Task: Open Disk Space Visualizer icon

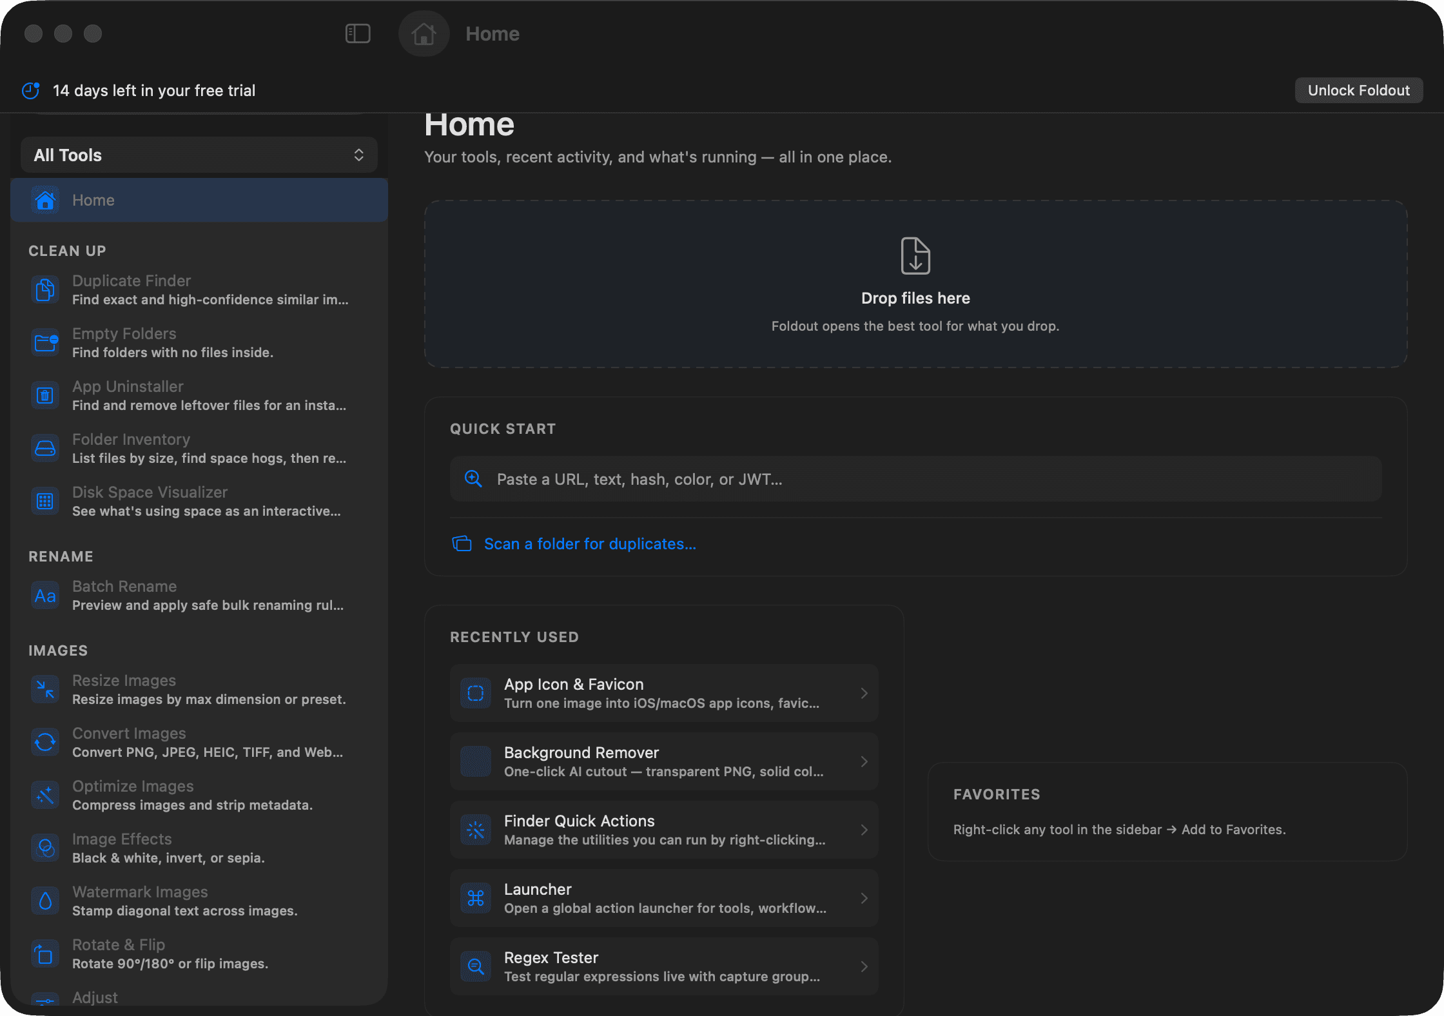Action: point(45,501)
